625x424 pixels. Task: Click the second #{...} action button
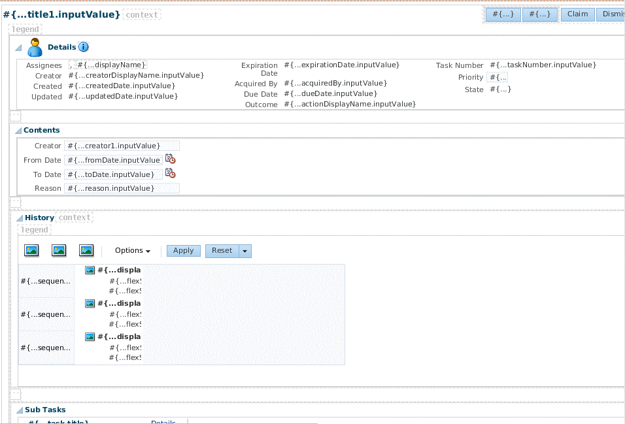tap(540, 14)
